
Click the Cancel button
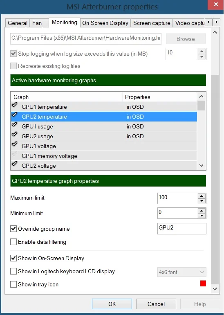tap(156, 304)
